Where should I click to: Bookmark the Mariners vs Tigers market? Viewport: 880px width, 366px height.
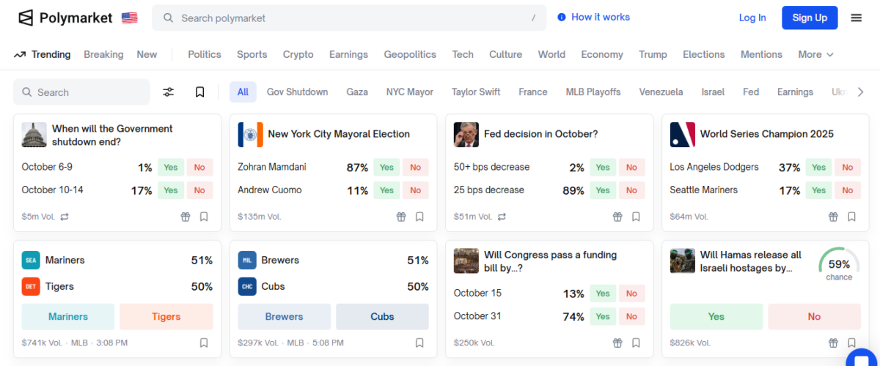(204, 343)
